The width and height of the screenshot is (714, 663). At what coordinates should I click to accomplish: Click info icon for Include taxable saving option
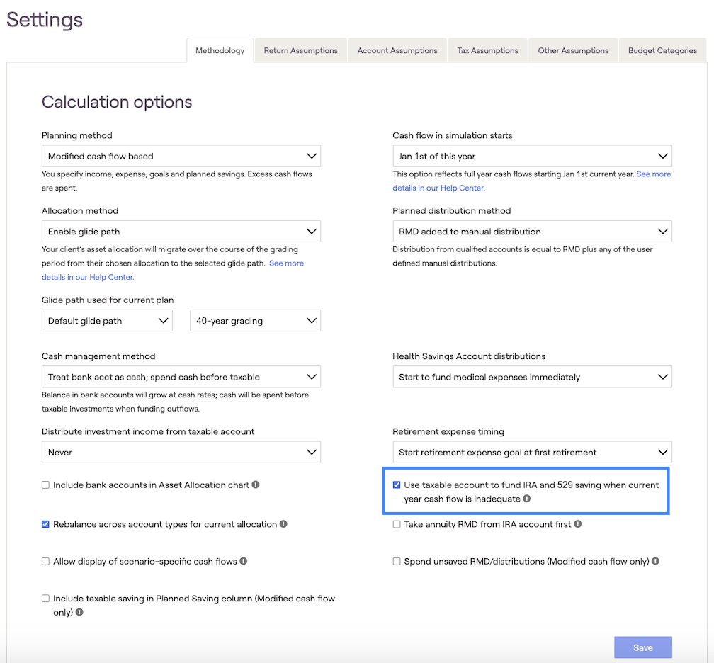79,612
